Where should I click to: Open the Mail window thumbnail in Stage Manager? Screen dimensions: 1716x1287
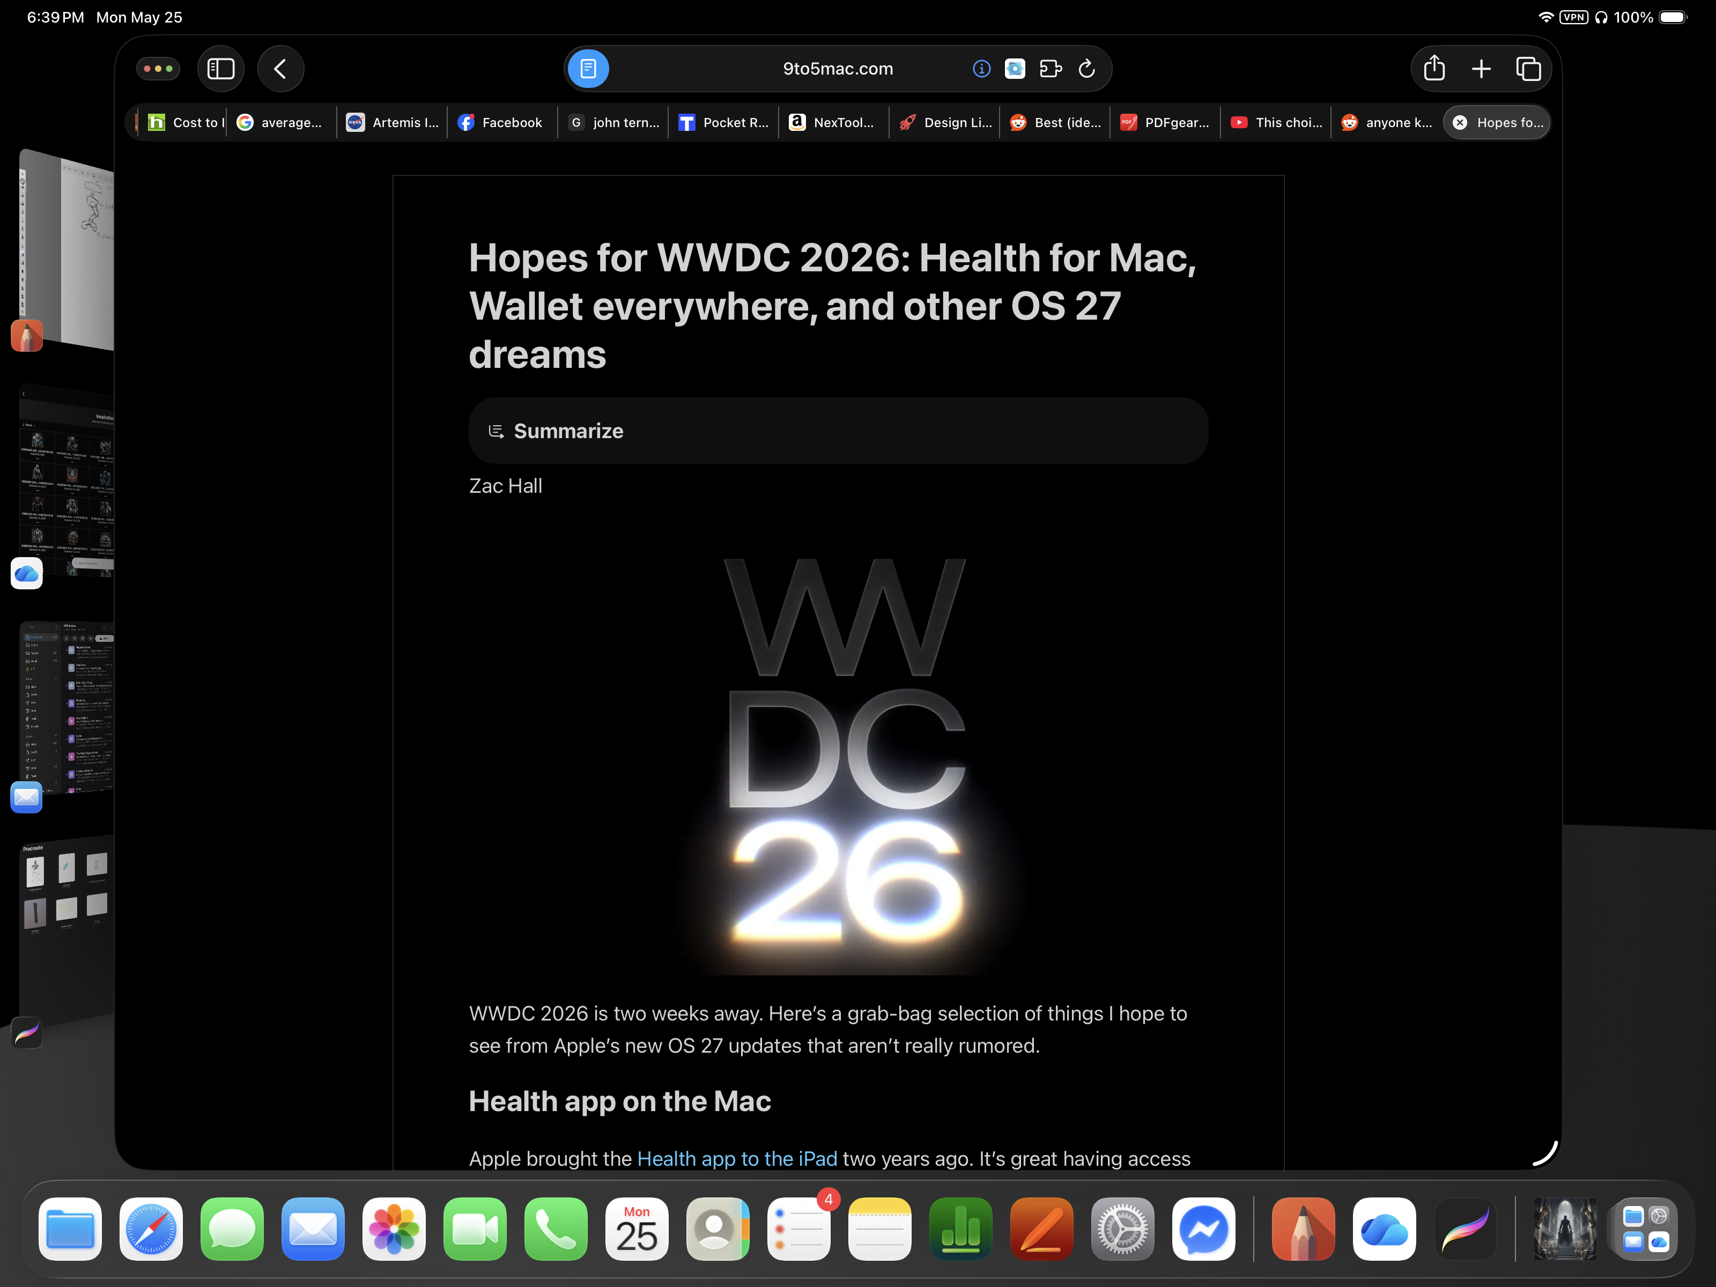66,707
